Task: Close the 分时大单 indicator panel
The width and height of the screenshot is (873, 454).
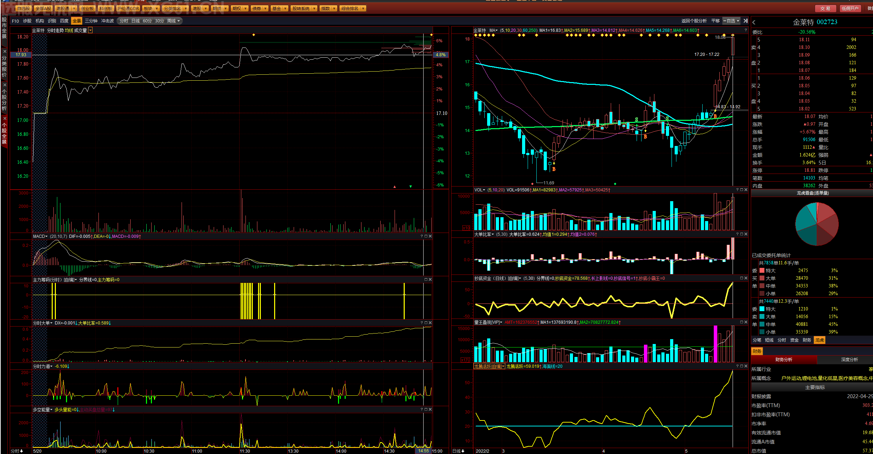Action: point(430,323)
